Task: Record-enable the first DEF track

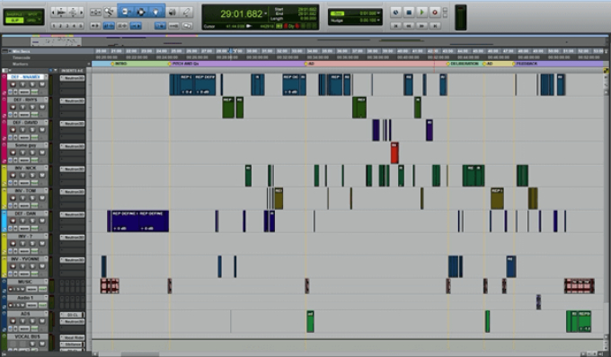Action: tap(13, 84)
